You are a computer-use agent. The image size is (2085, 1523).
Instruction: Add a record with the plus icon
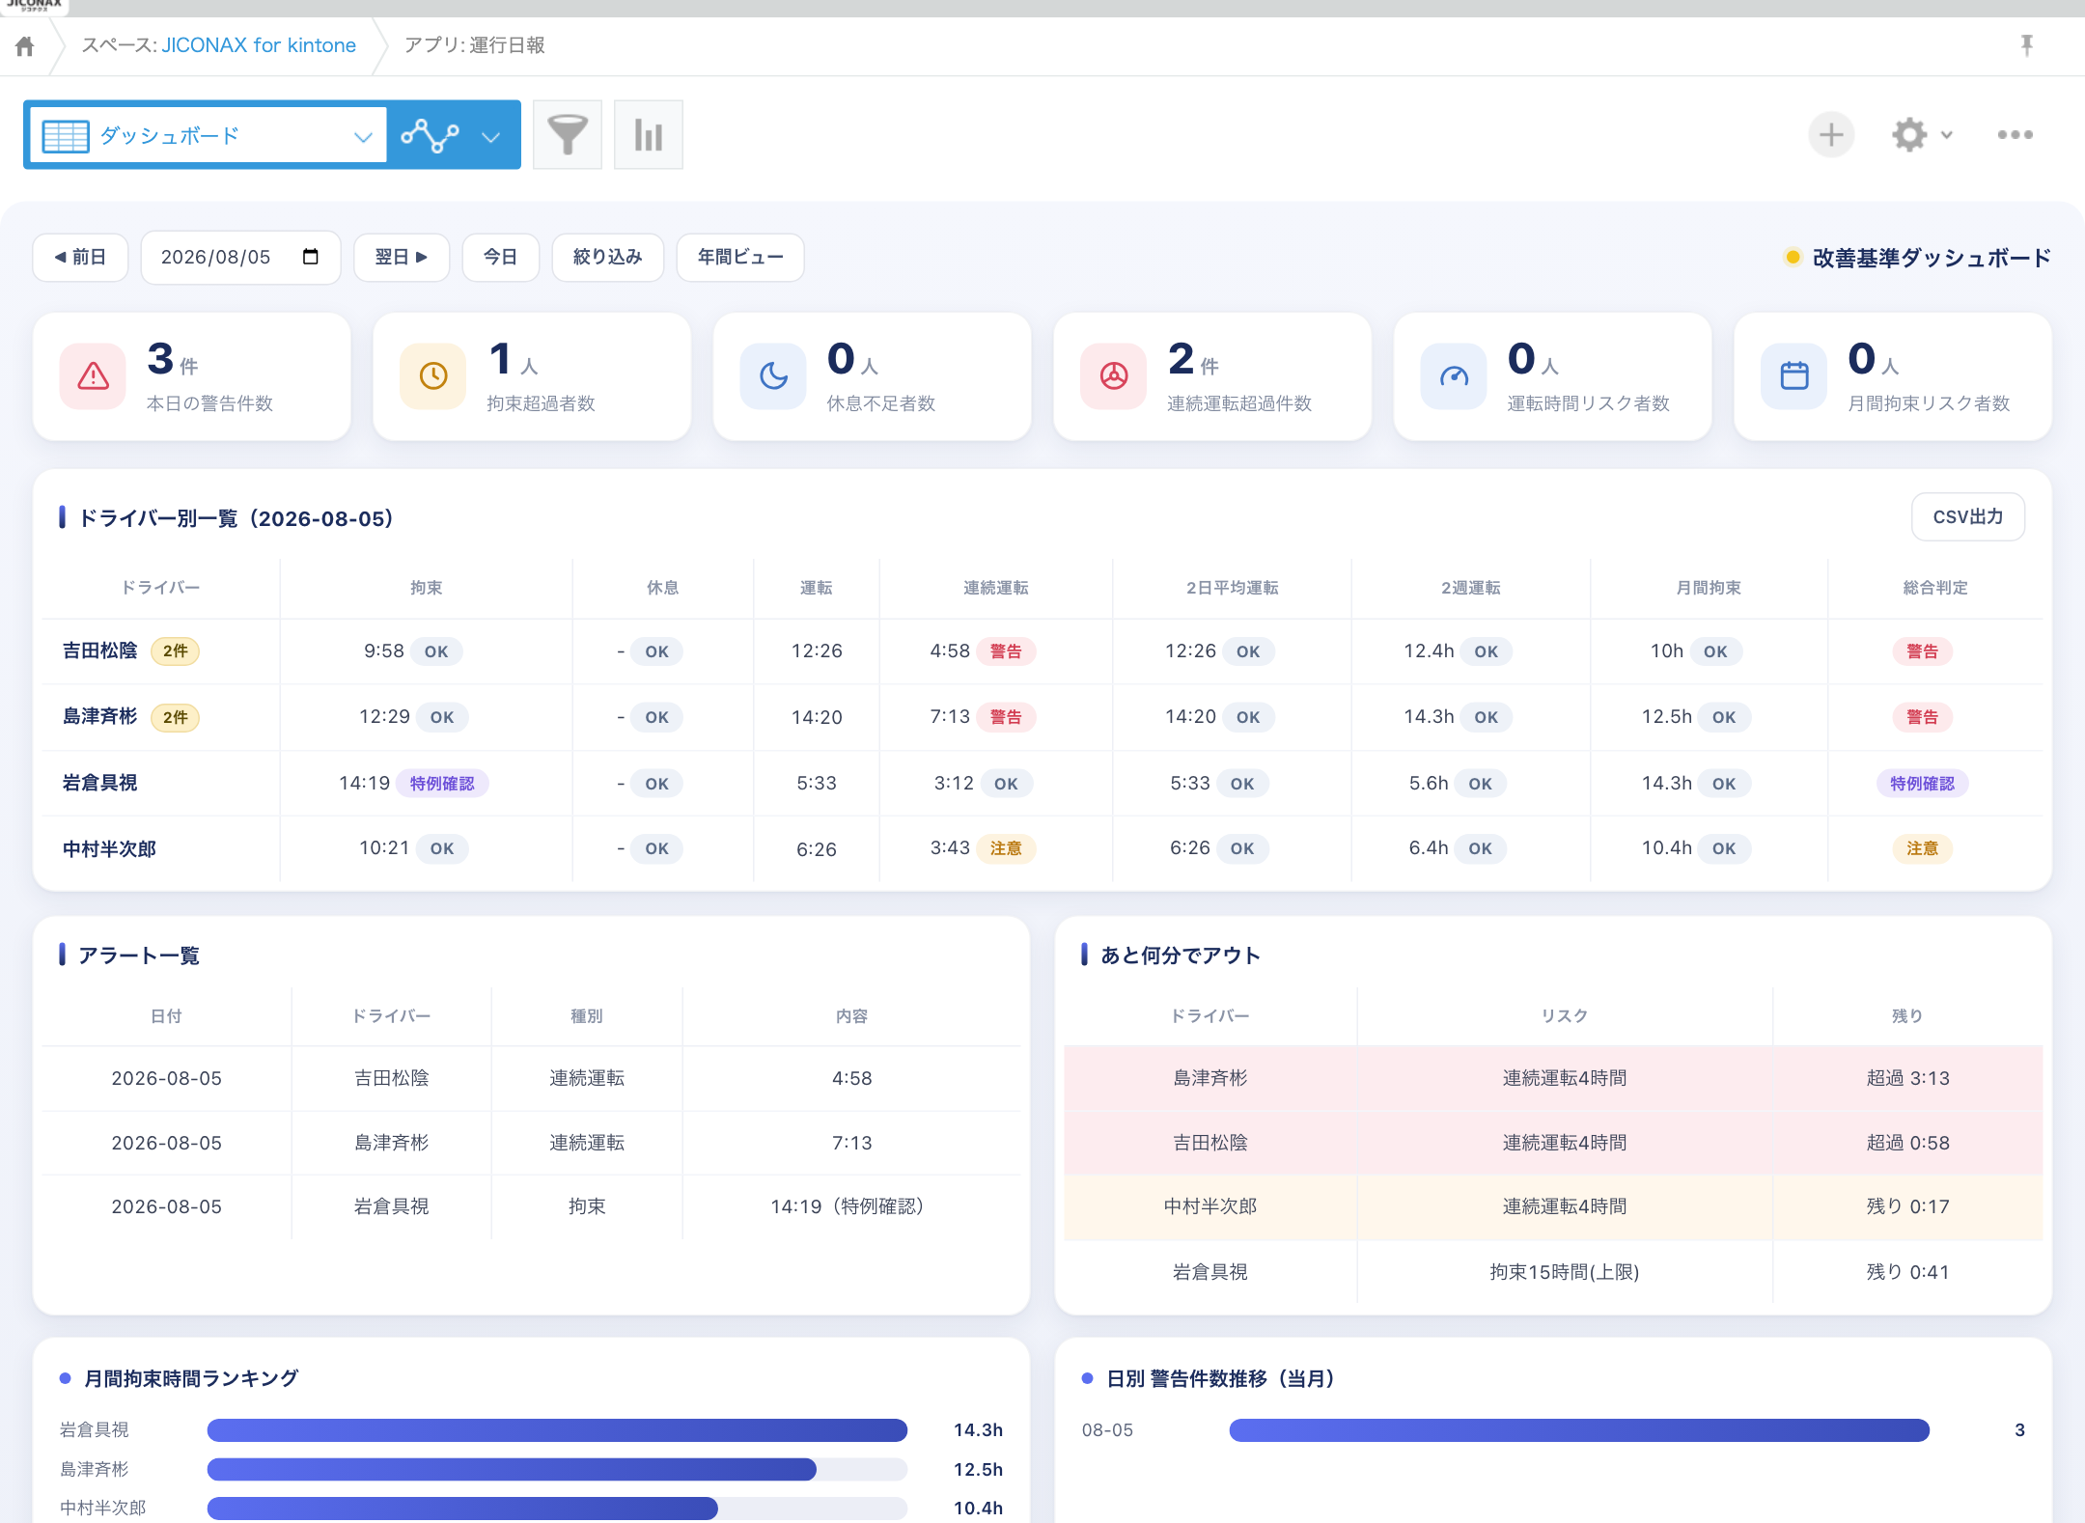pos(1831,135)
